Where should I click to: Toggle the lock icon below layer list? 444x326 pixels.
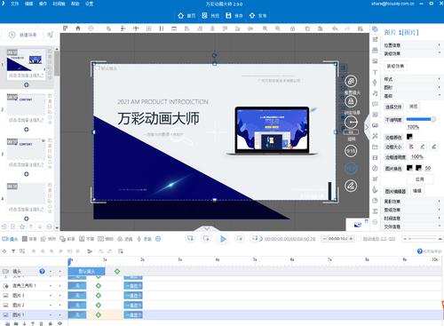click(51, 323)
